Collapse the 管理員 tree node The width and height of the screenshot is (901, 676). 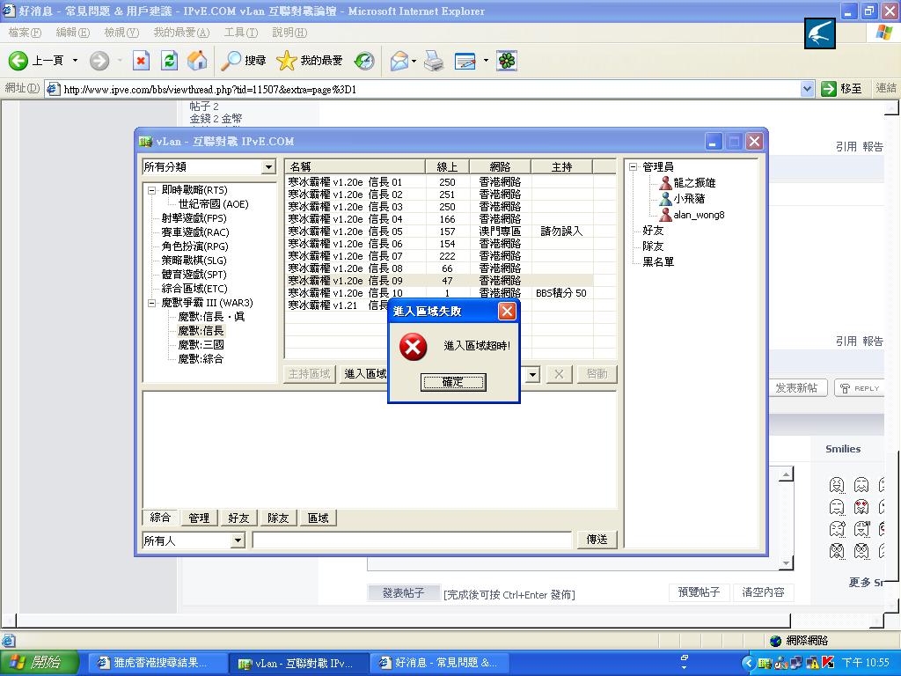coord(633,167)
